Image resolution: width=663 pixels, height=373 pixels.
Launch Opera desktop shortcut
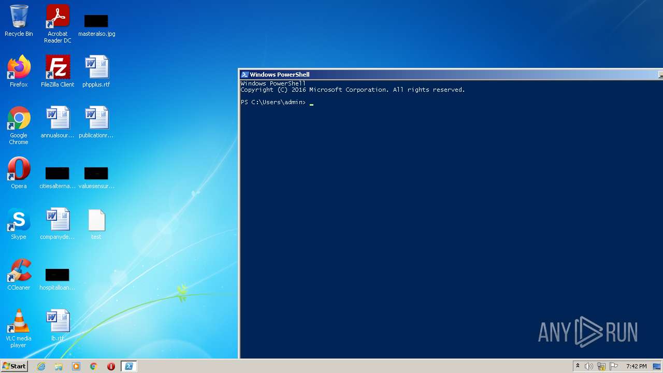tap(19, 173)
